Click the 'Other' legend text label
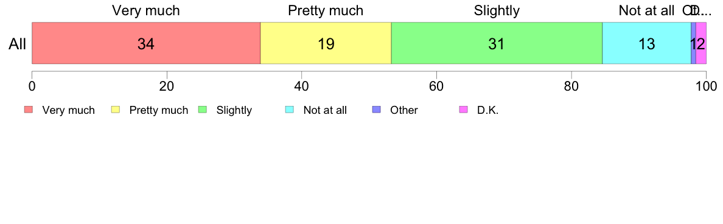723x224 pixels. (x=404, y=110)
